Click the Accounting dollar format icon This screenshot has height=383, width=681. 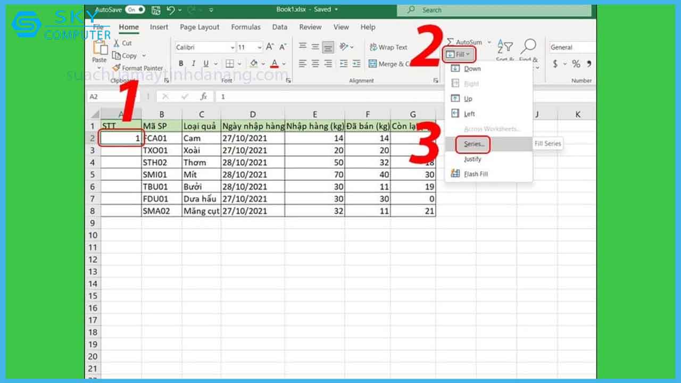[555, 64]
